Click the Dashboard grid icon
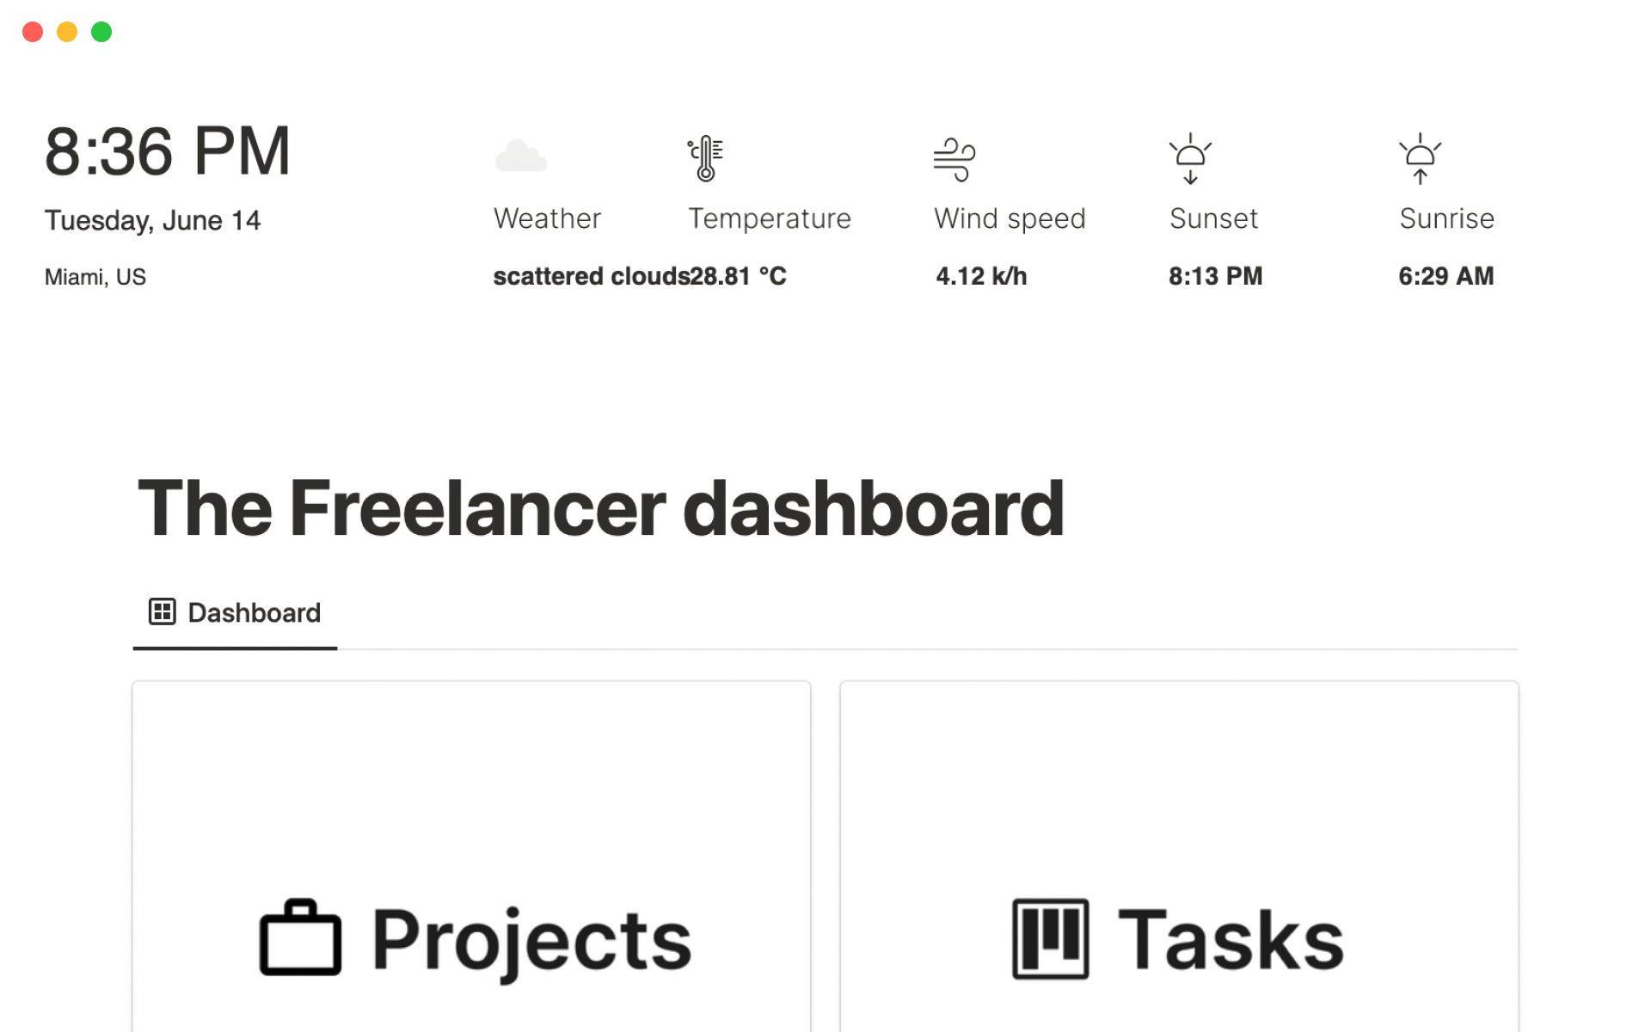 coord(162,611)
